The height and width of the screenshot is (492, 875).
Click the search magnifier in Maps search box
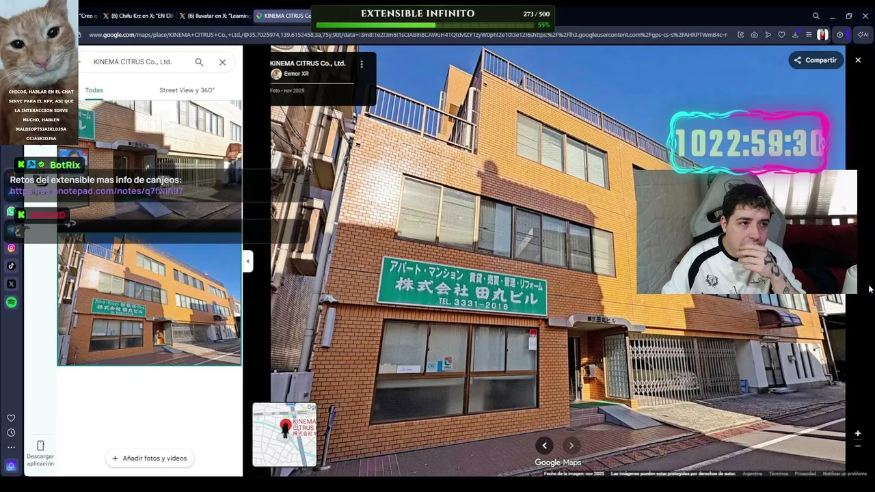pos(199,62)
